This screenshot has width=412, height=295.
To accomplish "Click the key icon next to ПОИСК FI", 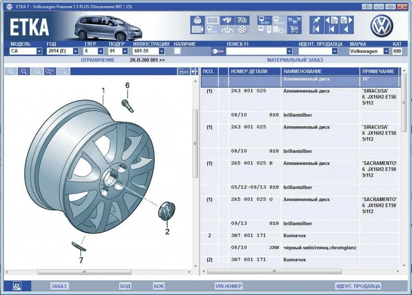I will pyautogui.click(x=218, y=51).
